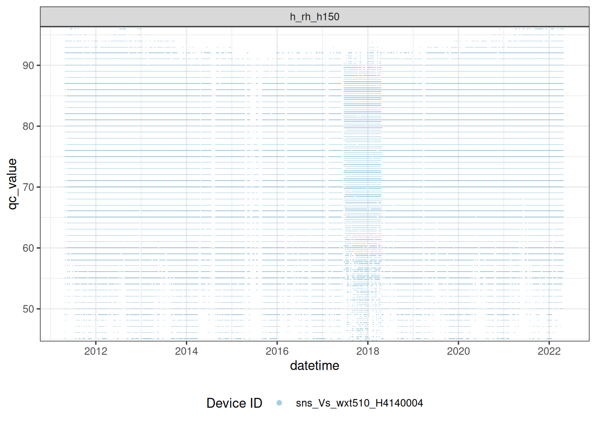Click gridline intersection of 2020 and 80

point(458,126)
